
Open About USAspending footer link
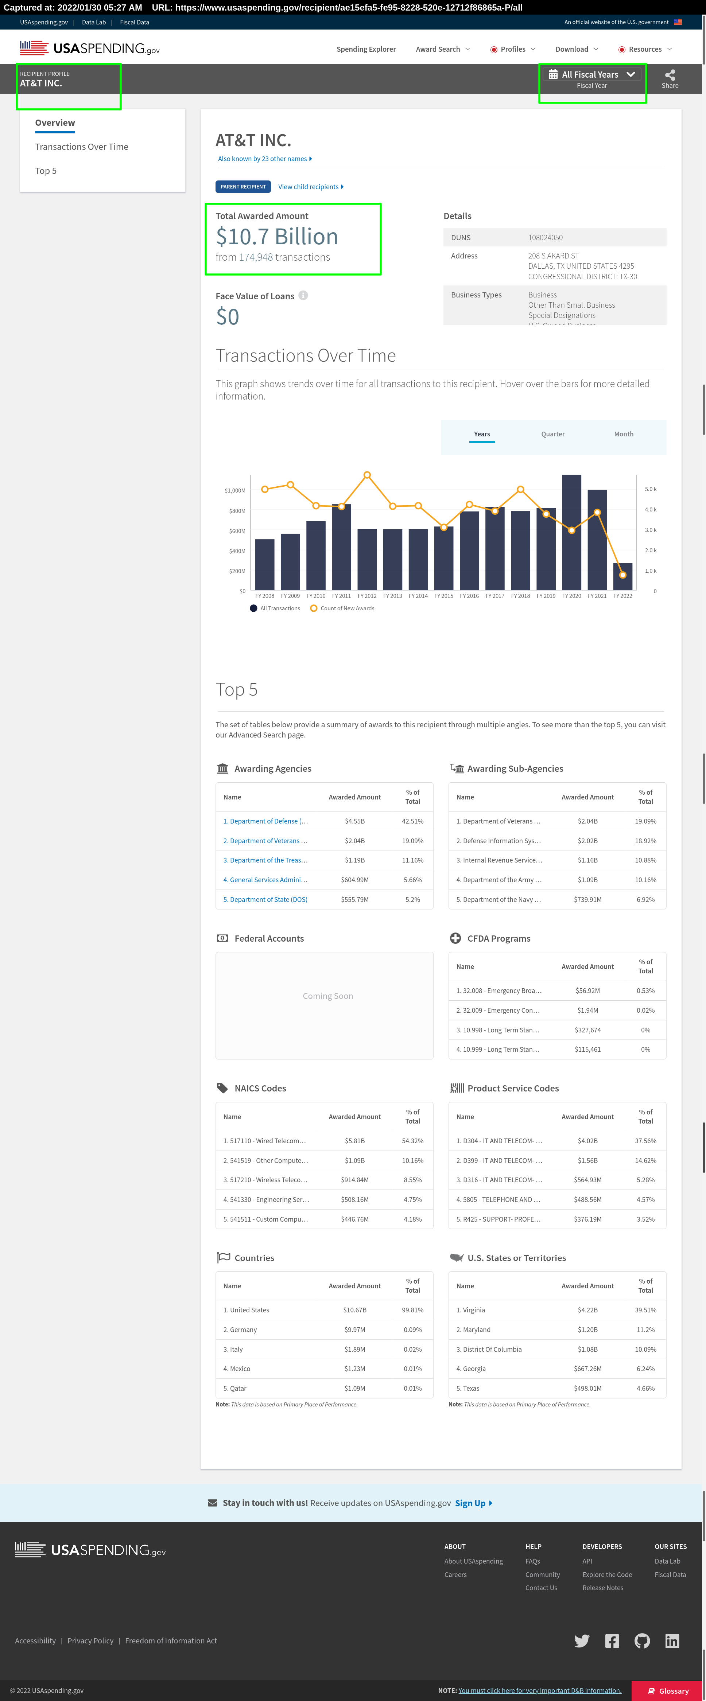tap(474, 1561)
